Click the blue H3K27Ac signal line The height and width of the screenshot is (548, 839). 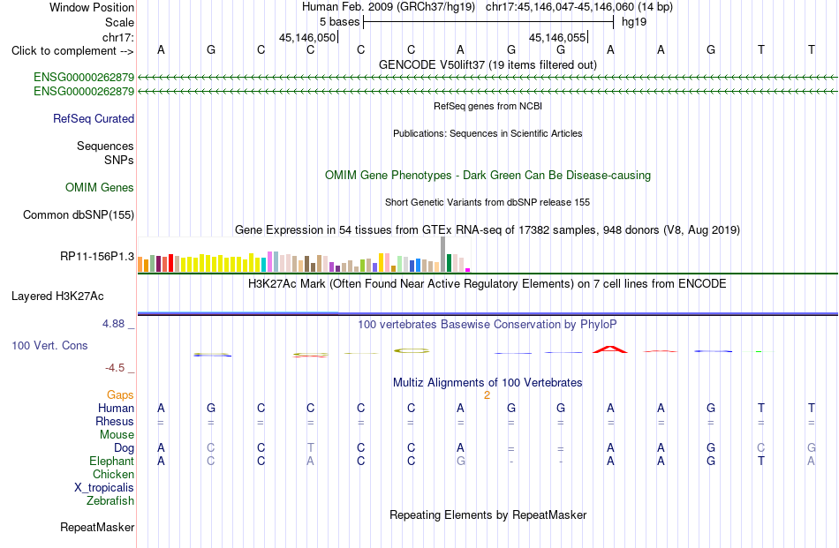[488, 313]
